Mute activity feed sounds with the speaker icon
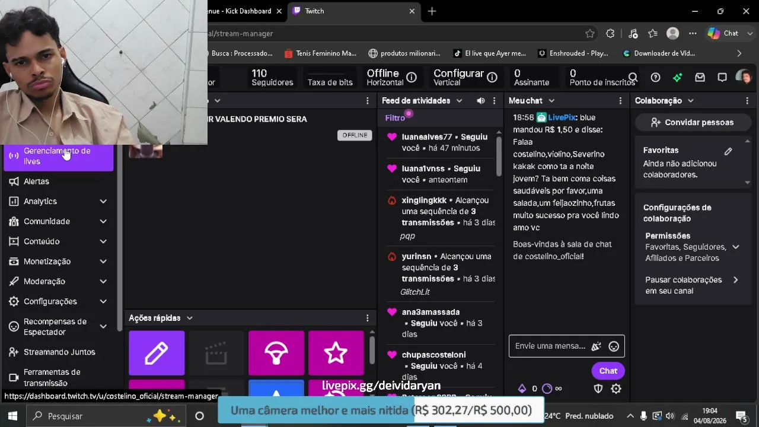 point(481,101)
